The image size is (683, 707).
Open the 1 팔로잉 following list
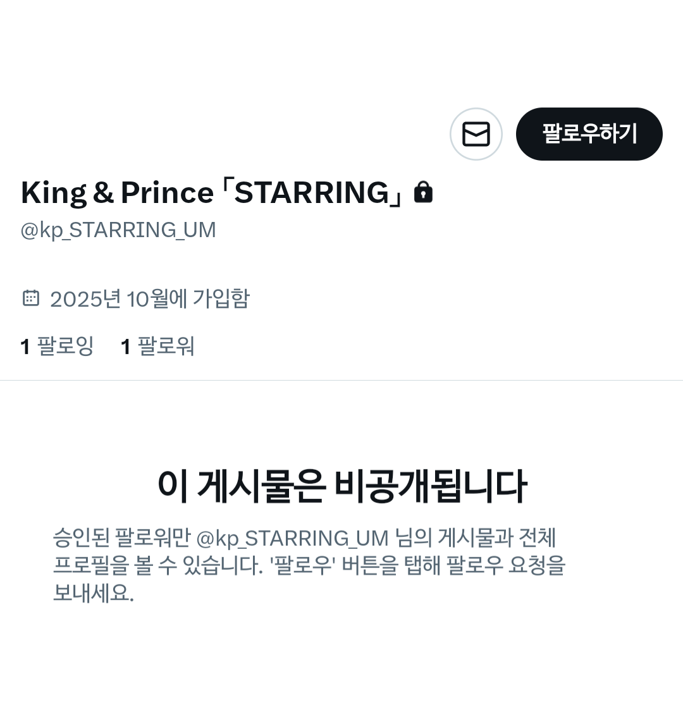[x=58, y=347]
